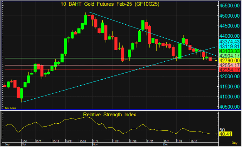Click the 41000.00 price axis label
Image resolution: width=242 pixels, height=147 pixels.
tap(229, 97)
